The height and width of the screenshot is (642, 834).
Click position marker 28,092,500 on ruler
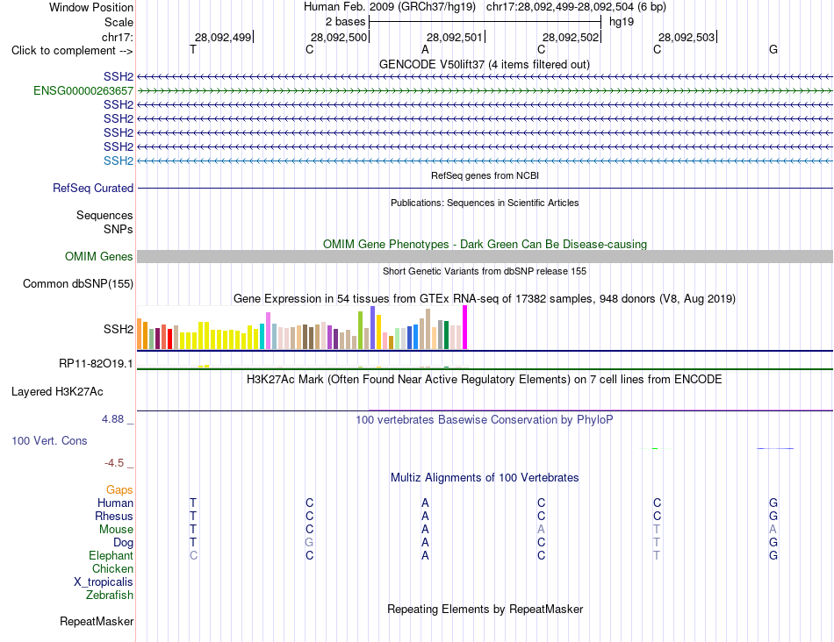[339, 37]
